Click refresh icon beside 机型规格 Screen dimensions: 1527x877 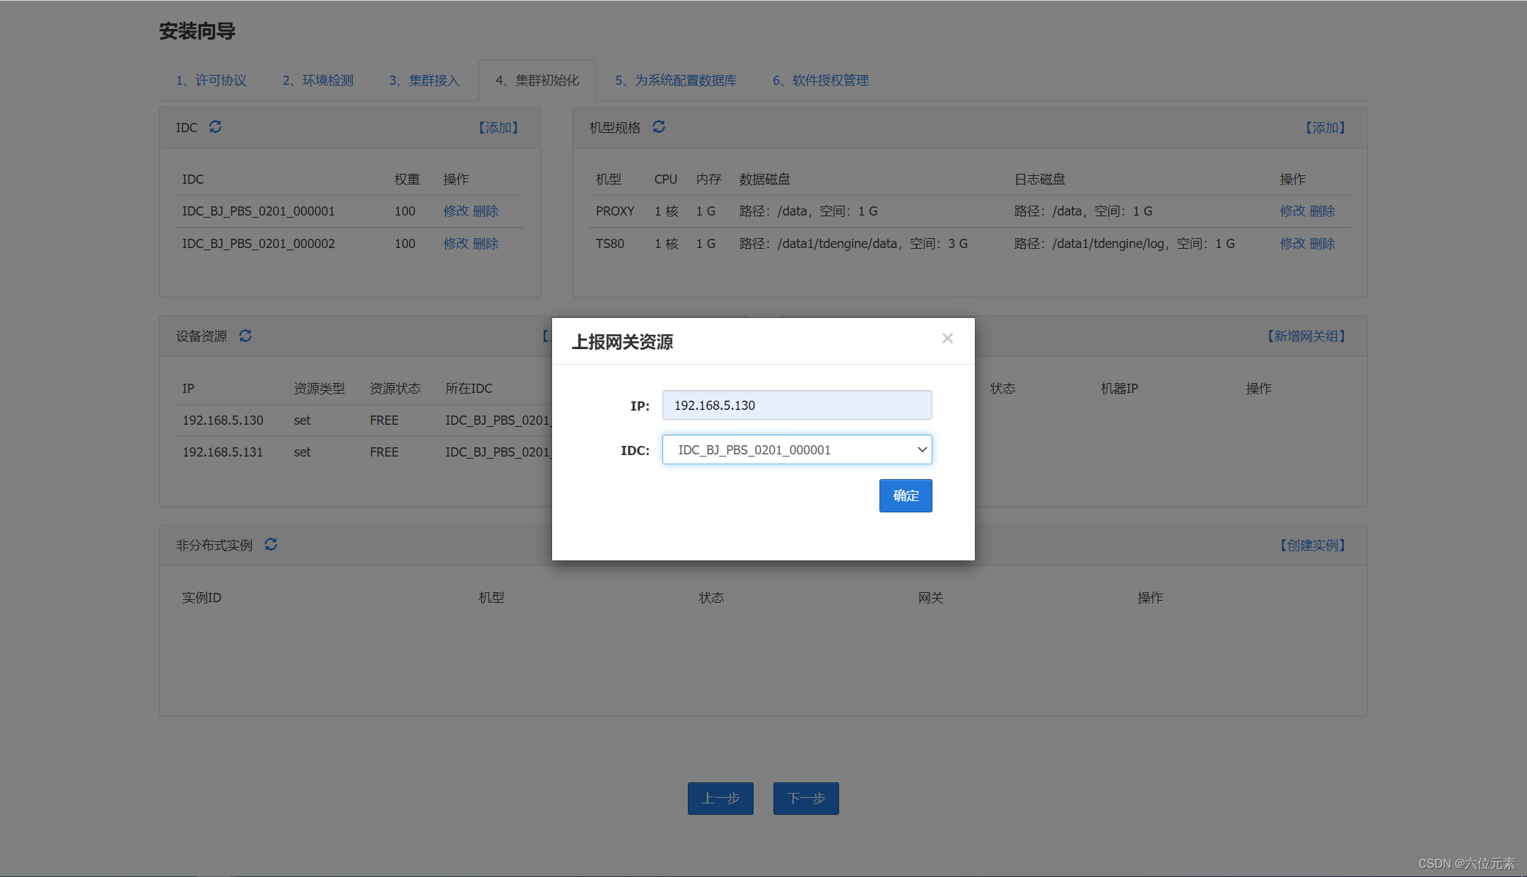pos(659,127)
